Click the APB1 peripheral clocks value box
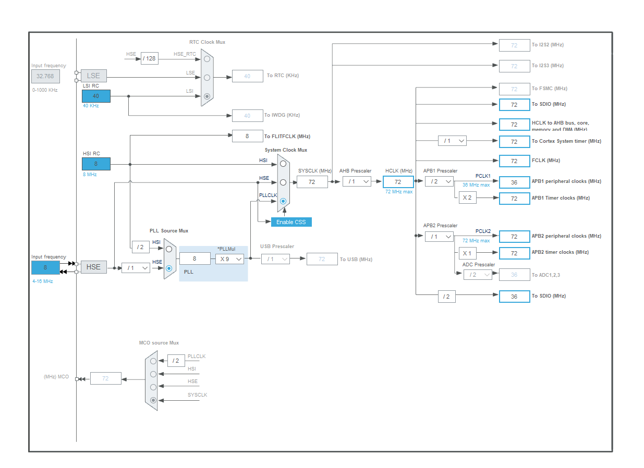Image resolution: width=644 pixels, height=468 pixels. (514, 182)
